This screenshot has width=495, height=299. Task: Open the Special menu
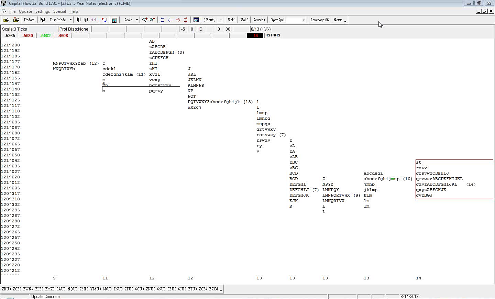click(x=59, y=11)
